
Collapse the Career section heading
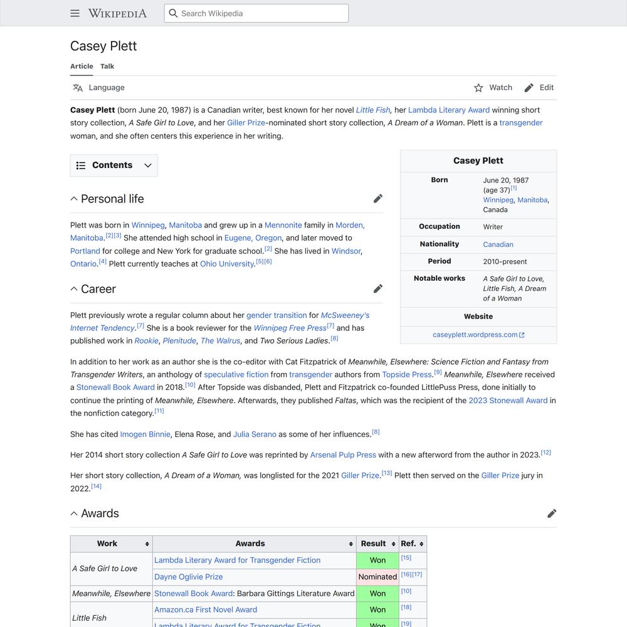(x=74, y=289)
